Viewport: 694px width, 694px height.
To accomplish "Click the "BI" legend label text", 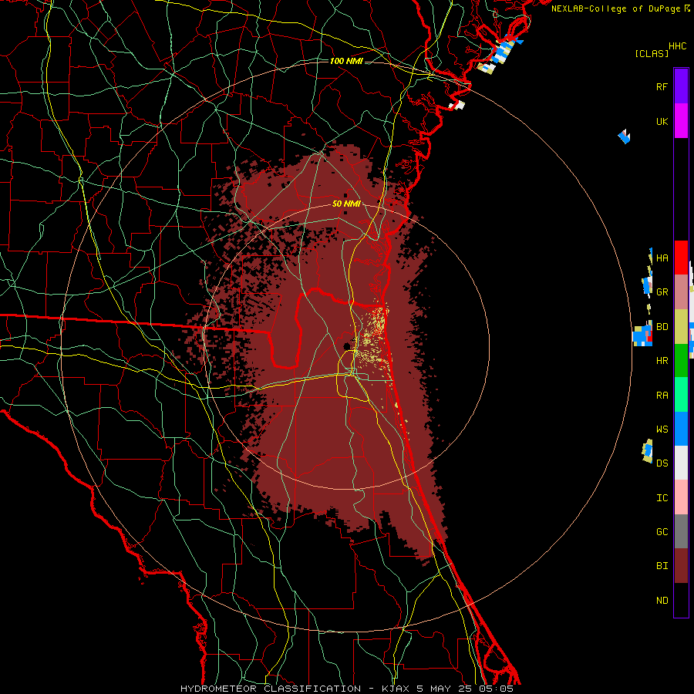I will click(x=662, y=566).
